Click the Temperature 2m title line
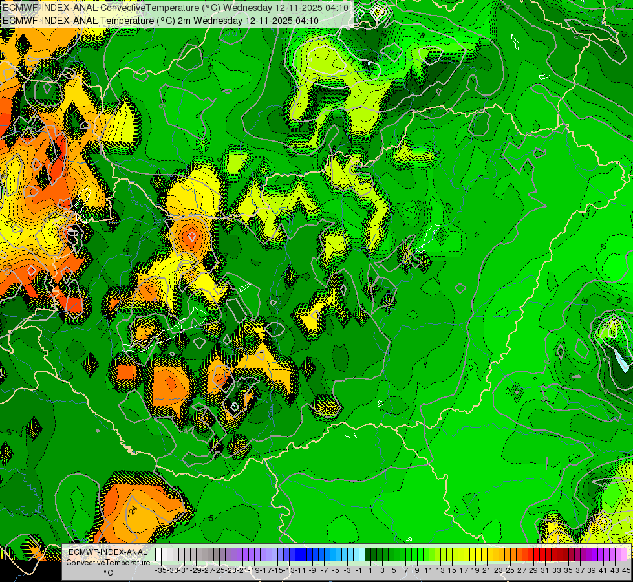 click(x=160, y=21)
